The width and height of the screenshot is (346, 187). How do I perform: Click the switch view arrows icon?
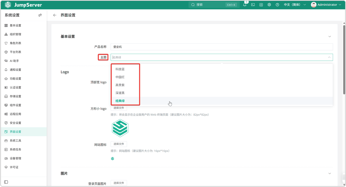pos(40,15)
